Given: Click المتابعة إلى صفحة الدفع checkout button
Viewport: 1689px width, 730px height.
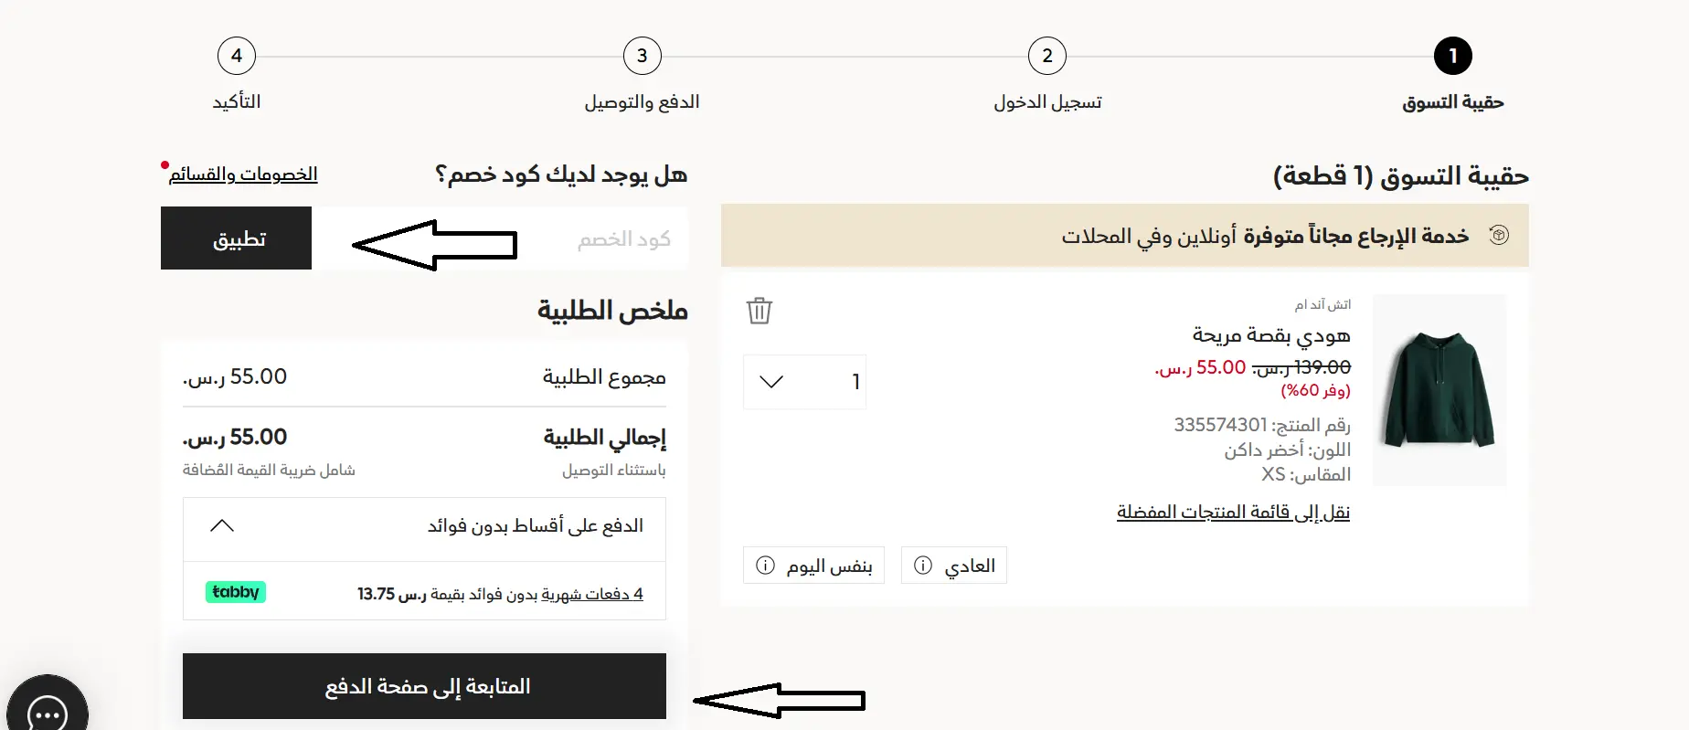Looking at the screenshot, I should 424,686.
